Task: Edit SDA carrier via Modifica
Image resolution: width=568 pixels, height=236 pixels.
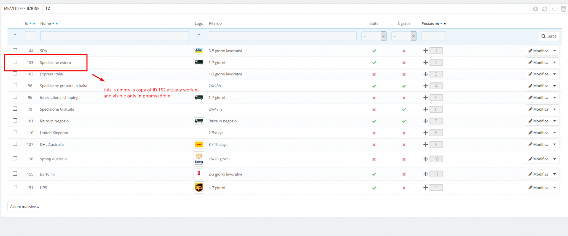Action: click(538, 51)
